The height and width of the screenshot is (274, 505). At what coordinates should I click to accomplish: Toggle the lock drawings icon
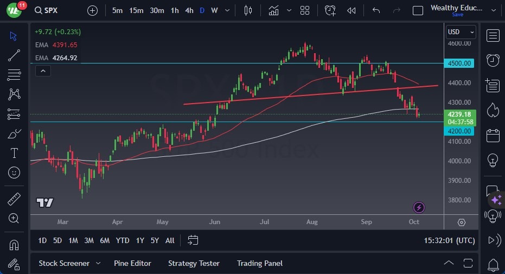point(15,264)
